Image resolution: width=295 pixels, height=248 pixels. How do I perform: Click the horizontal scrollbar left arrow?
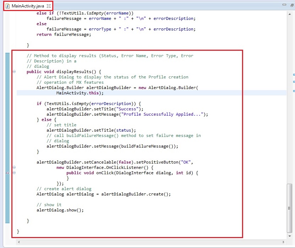(x=18, y=242)
